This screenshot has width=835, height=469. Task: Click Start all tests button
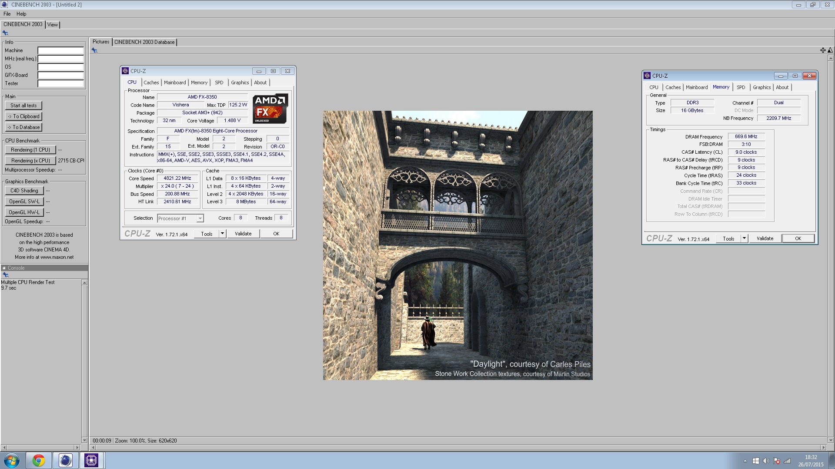(23, 106)
